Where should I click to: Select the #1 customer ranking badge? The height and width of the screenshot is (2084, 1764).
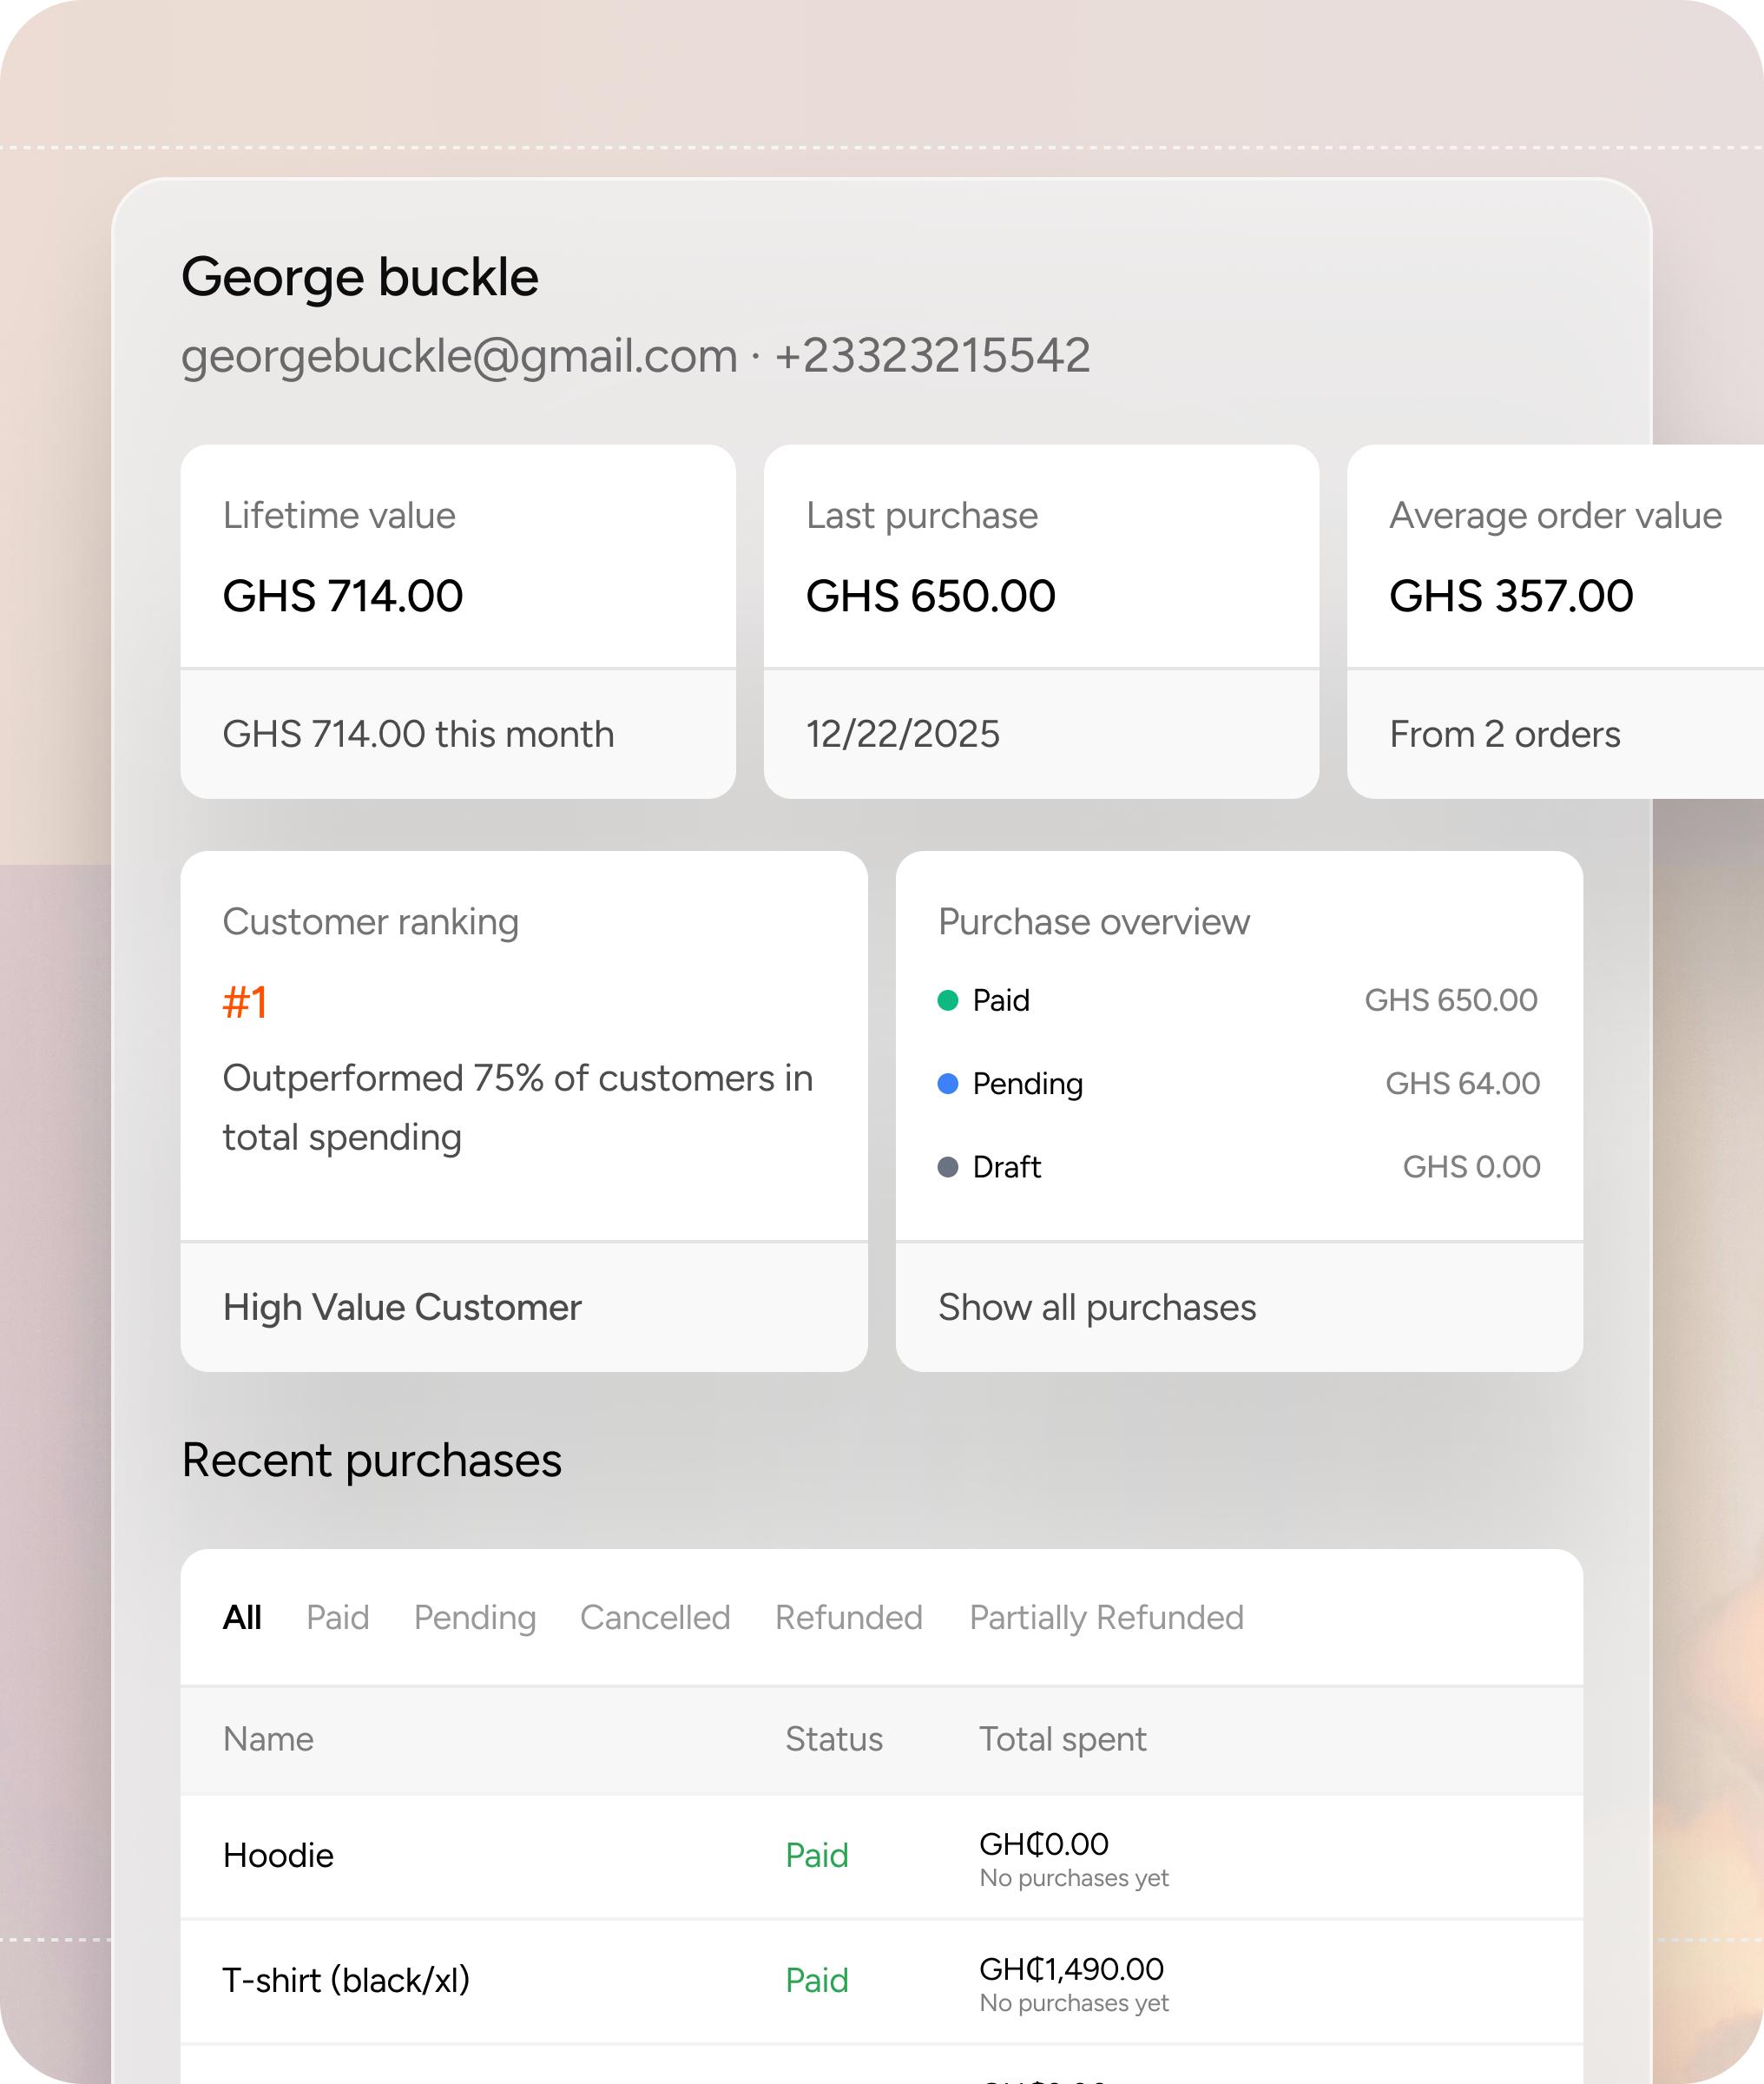click(246, 1000)
